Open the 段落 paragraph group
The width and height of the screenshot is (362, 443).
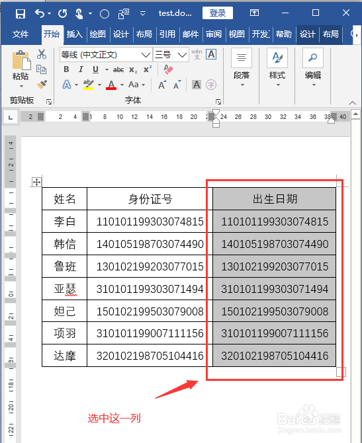tap(242, 68)
